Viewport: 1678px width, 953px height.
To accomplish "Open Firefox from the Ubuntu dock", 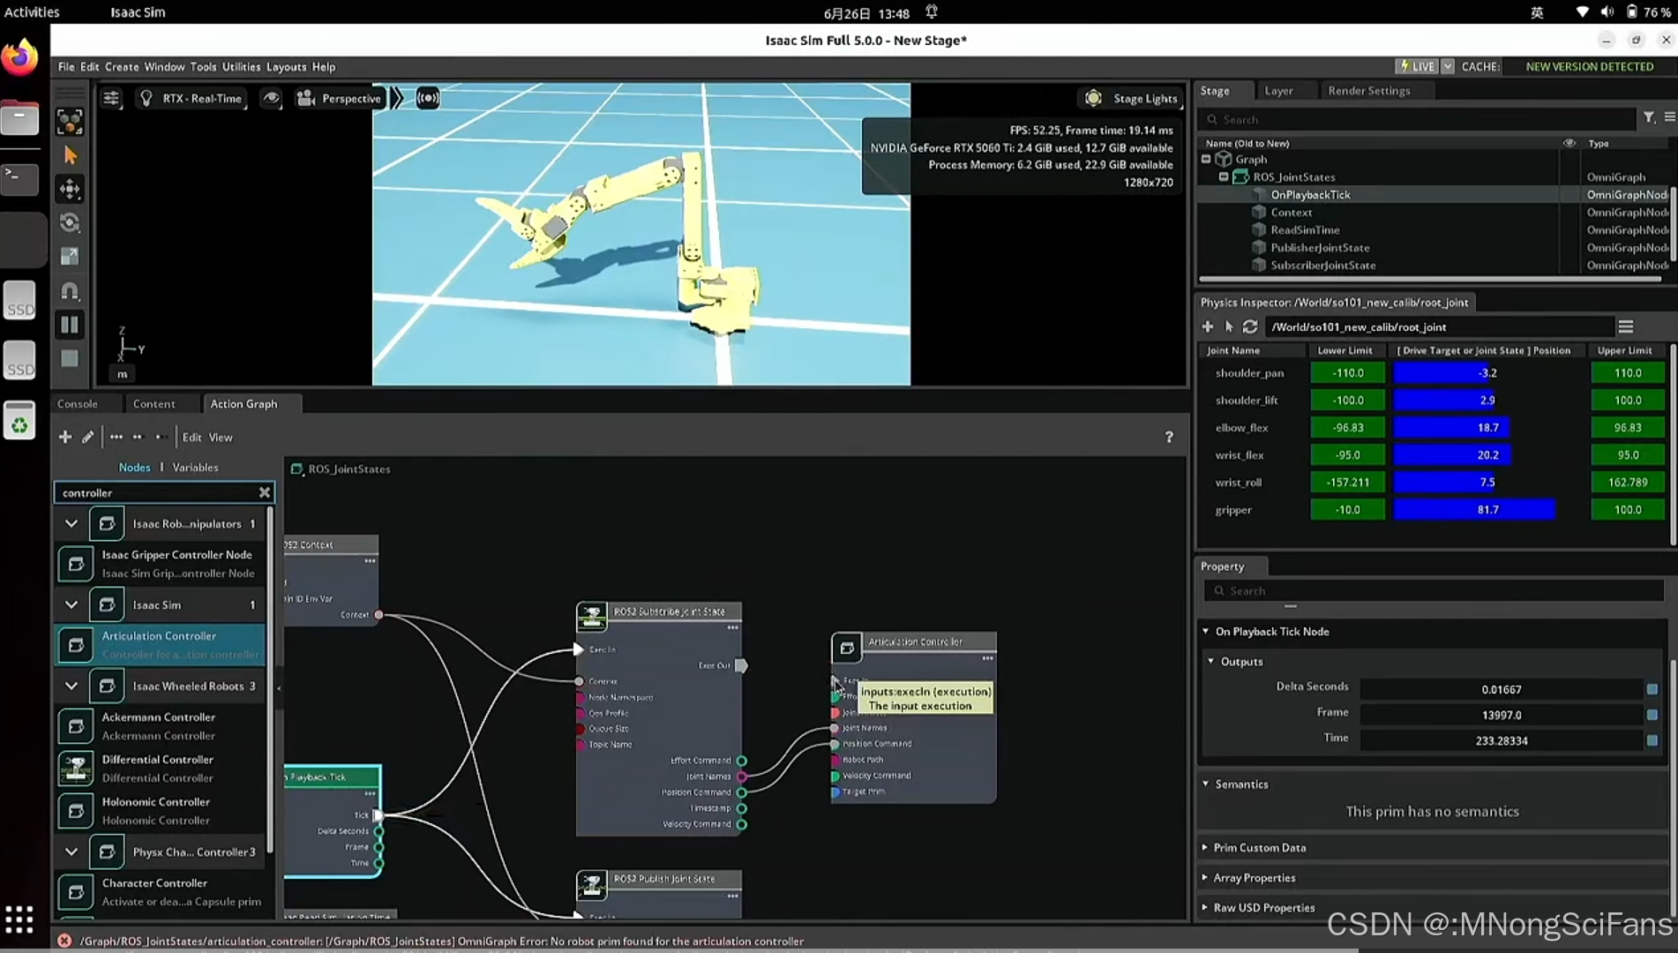I will pyautogui.click(x=19, y=57).
